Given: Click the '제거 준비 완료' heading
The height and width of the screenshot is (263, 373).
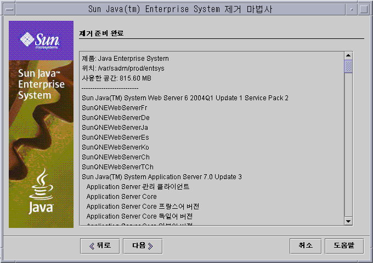Looking at the screenshot, I should [x=101, y=33].
